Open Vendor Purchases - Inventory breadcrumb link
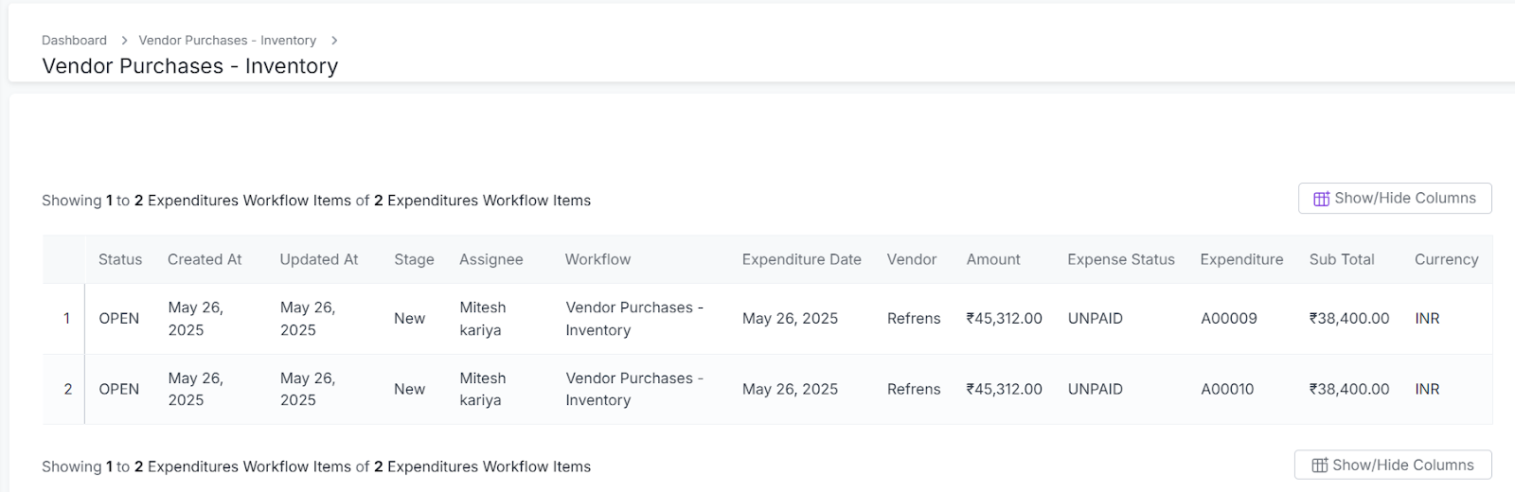Screen dimensions: 1515x492 [227, 41]
